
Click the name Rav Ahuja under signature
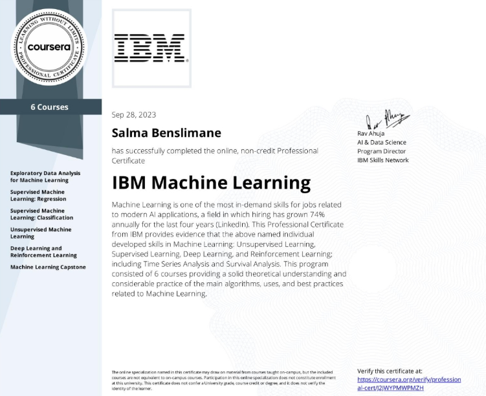tap(373, 134)
